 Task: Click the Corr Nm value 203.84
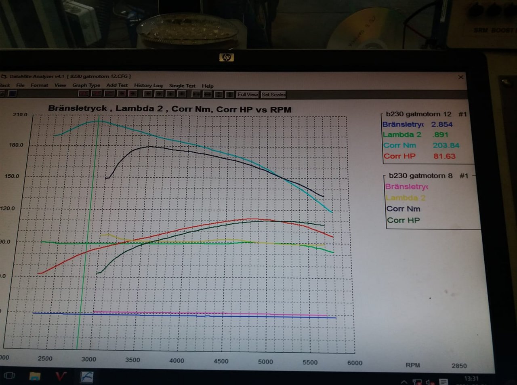point(446,145)
